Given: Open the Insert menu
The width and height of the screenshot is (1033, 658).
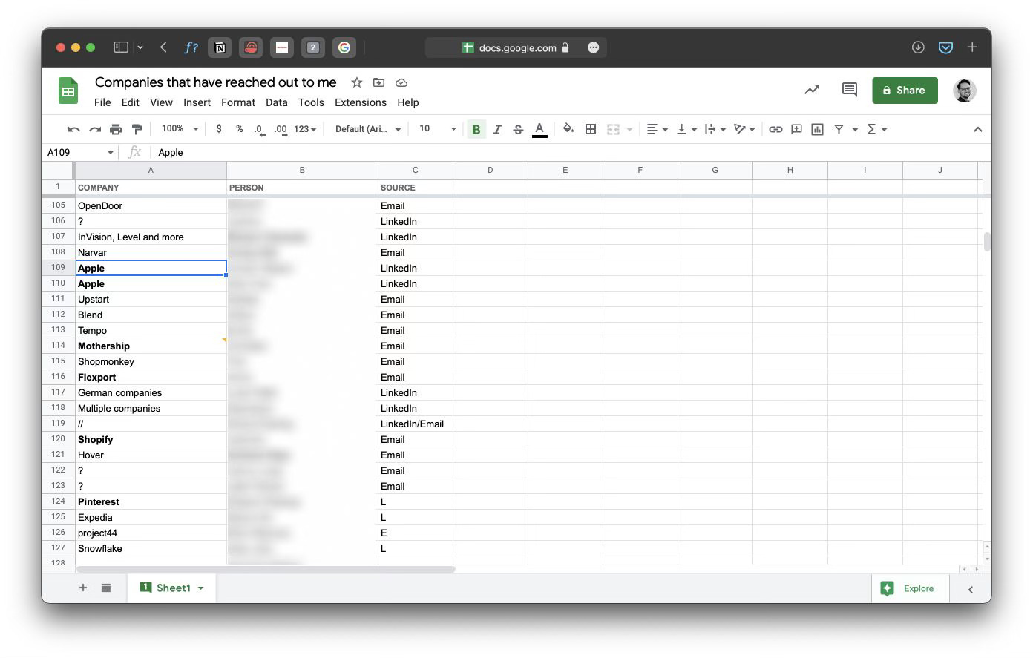Looking at the screenshot, I should (x=197, y=102).
